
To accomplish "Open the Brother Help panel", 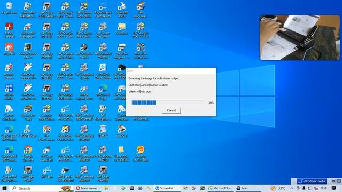I will tap(312, 181).
